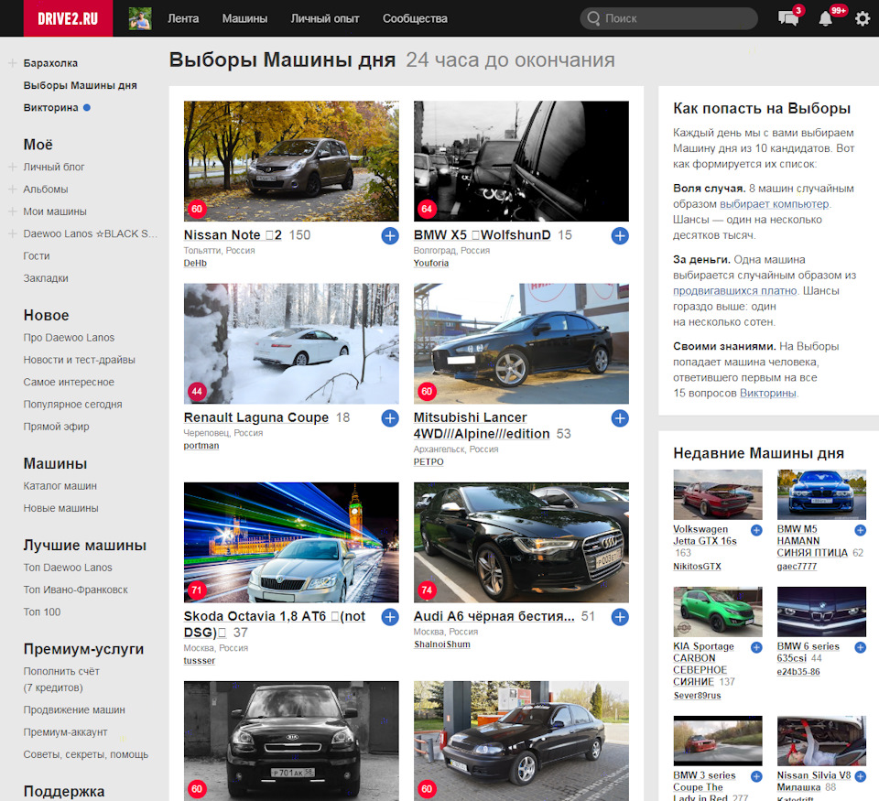Viewport: 879px width, 801px height.
Task: Open the green KIA Sportage thumbnail
Action: coord(718,612)
